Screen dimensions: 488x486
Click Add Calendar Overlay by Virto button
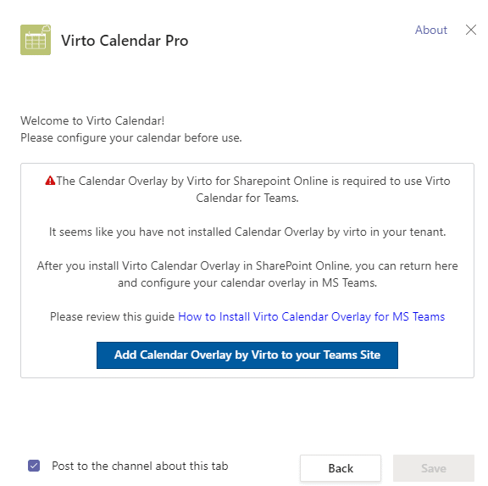coord(247,355)
